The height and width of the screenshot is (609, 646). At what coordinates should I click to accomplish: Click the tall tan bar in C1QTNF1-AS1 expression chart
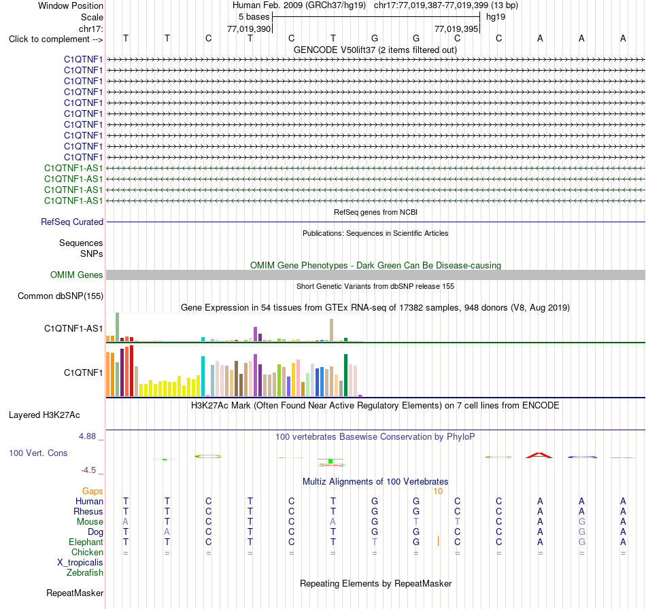(x=332, y=330)
